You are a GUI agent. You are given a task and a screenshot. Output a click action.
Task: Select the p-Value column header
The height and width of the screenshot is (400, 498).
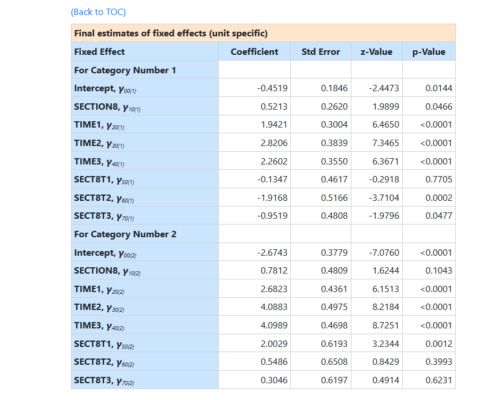pos(429,52)
